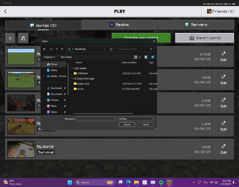The width and height of the screenshot is (239, 187).
Task: Close the Open dialog
Action: coord(154,41)
